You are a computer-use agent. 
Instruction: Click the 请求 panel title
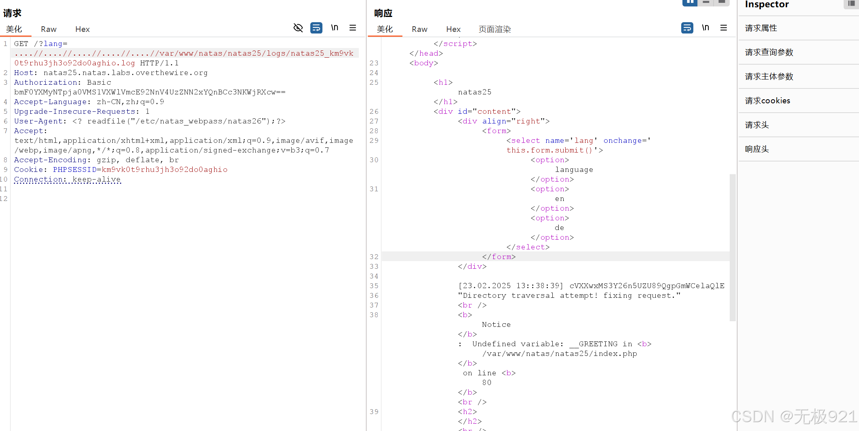pos(12,13)
